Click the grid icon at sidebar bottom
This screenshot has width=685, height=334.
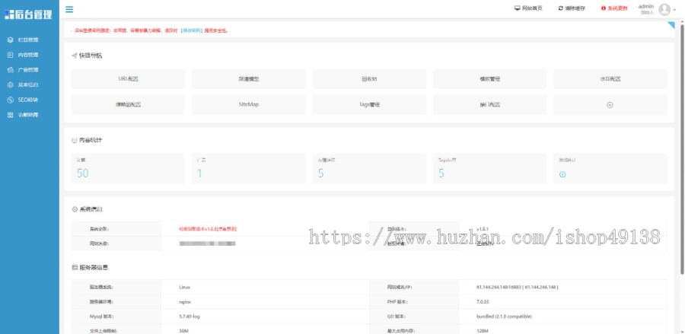(11, 115)
